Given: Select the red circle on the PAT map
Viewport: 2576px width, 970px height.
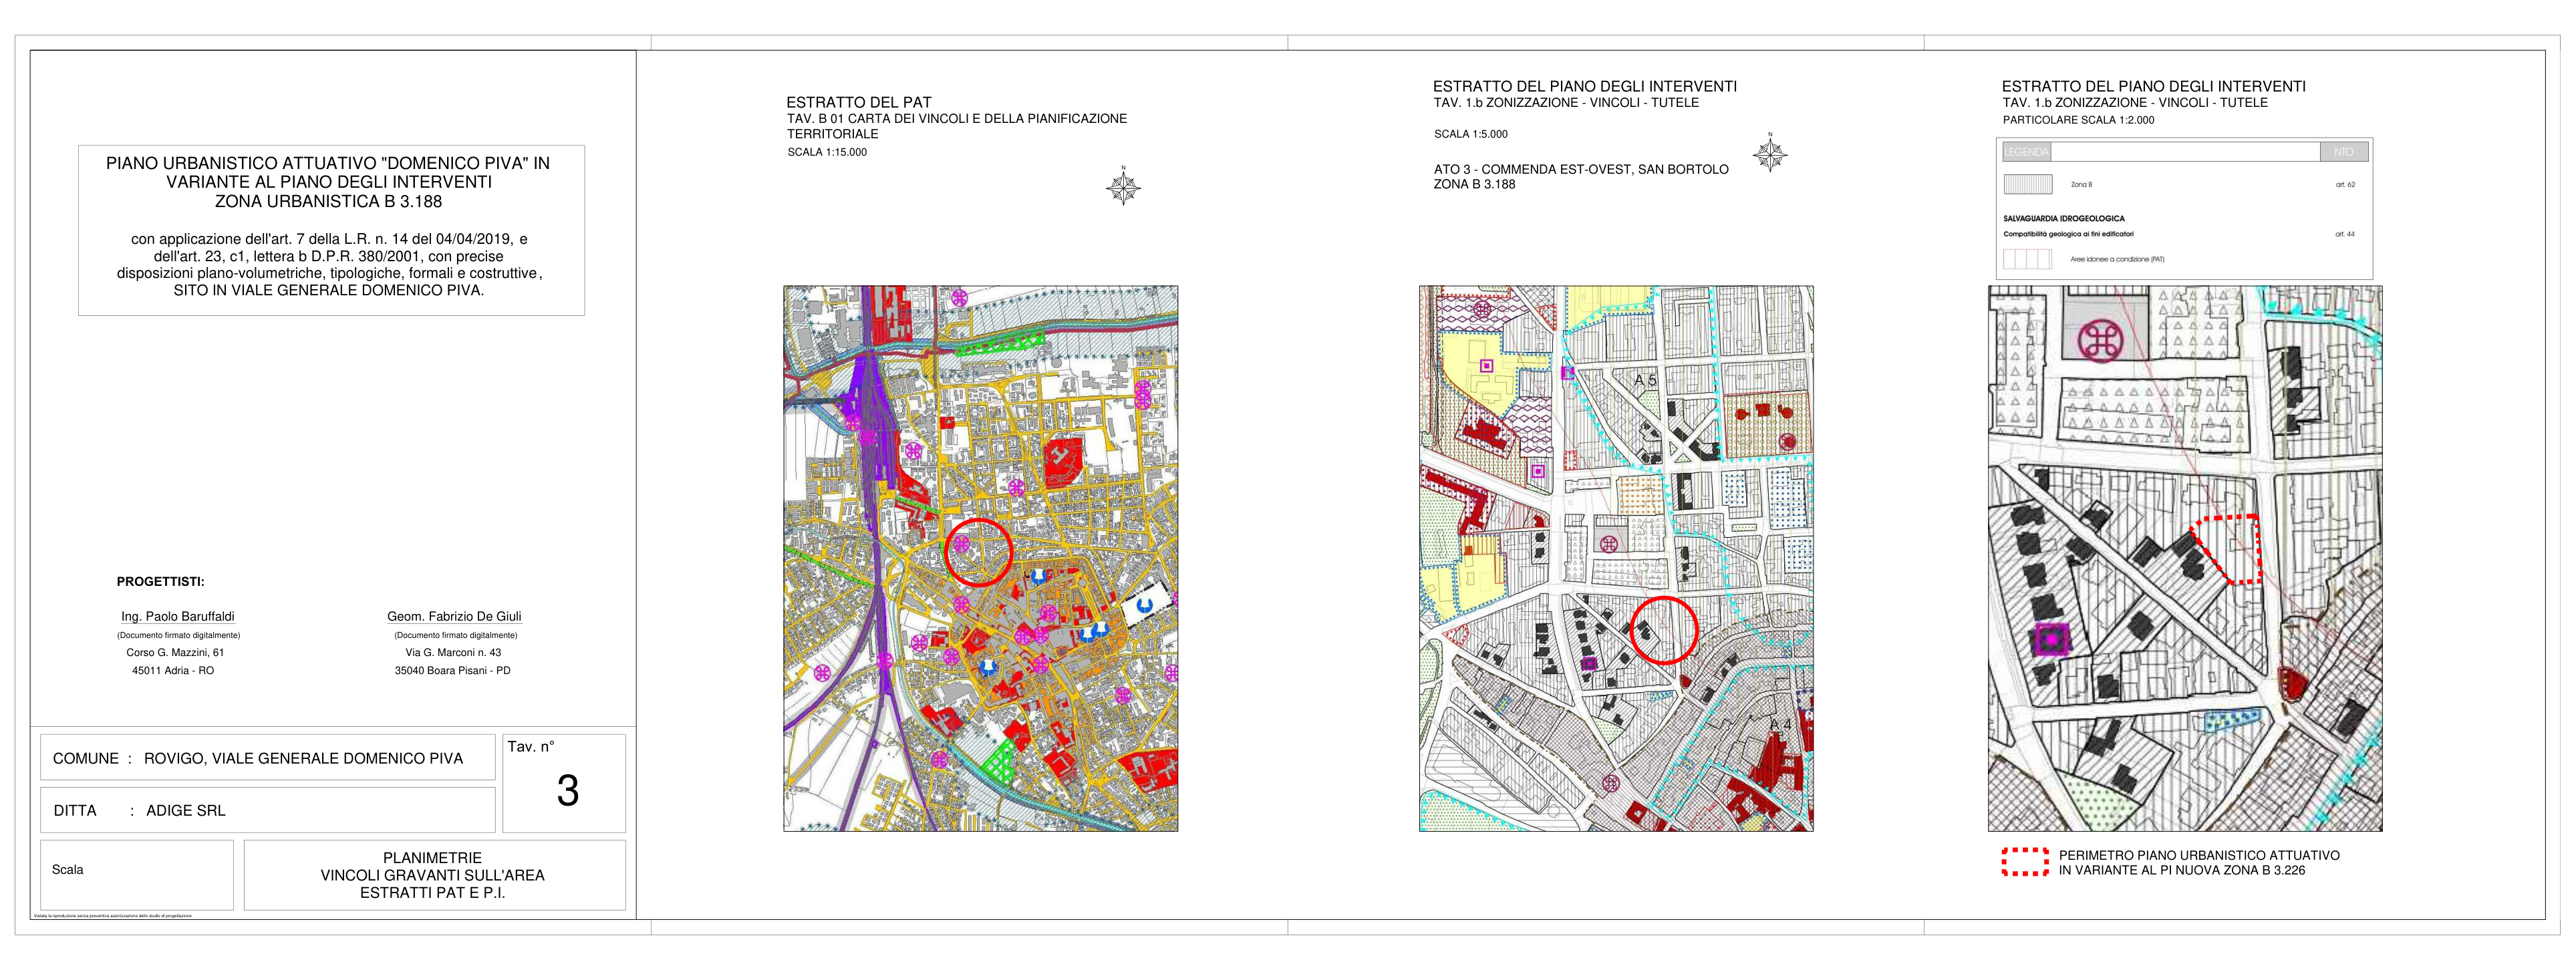Looking at the screenshot, I should [979, 552].
